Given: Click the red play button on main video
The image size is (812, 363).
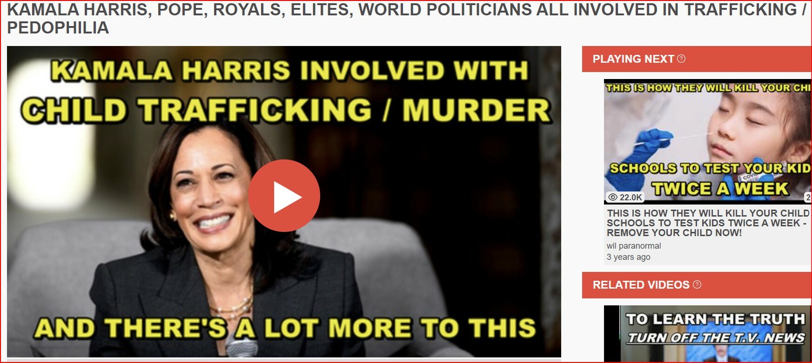Looking at the screenshot, I should click(x=284, y=196).
